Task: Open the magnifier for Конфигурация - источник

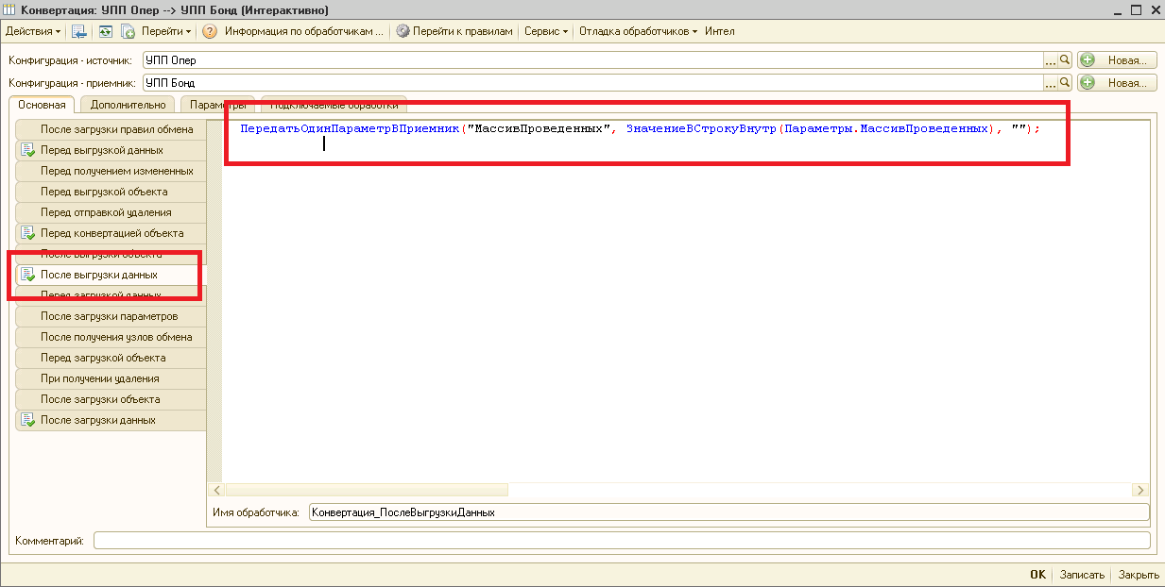Action: click(1065, 59)
